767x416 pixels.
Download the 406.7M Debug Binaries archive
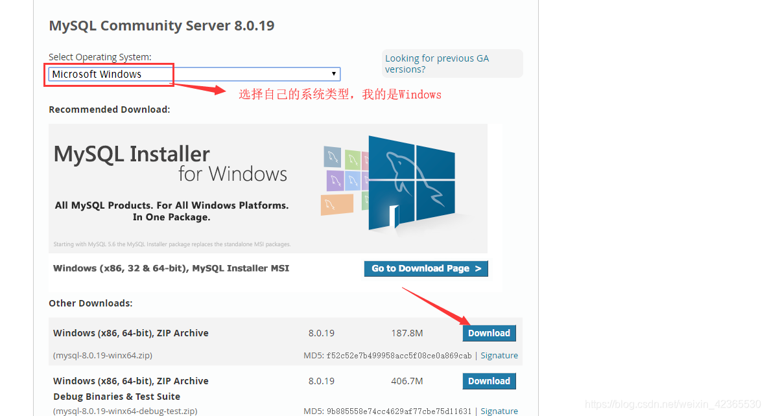[489, 381]
